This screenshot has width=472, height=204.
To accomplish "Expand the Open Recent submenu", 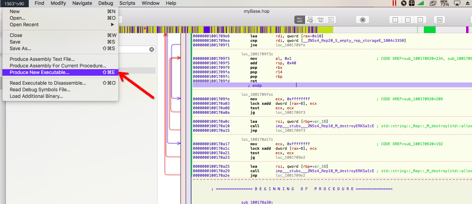I will [x=60, y=25].
